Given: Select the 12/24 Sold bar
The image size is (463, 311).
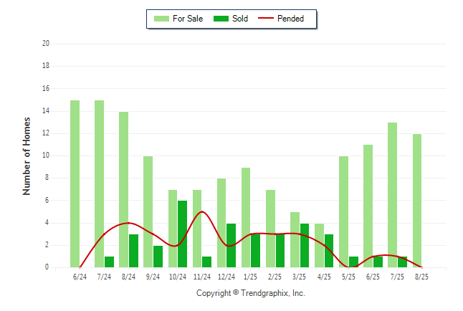Looking at the screenshot, I should click(x=231, y=245).
